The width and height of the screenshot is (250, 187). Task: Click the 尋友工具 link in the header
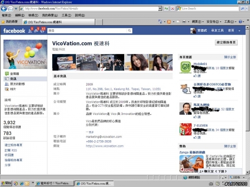217,30
